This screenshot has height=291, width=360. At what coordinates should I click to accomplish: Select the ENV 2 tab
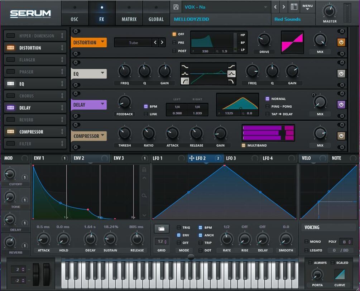pyautogui.click(x=90, y=158)
